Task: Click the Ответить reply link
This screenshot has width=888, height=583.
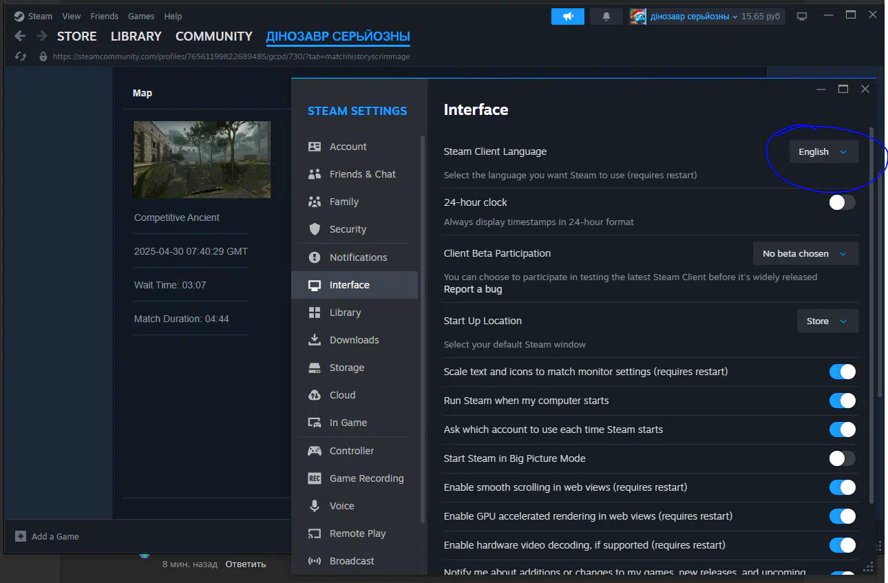Action: click(246, 564)
